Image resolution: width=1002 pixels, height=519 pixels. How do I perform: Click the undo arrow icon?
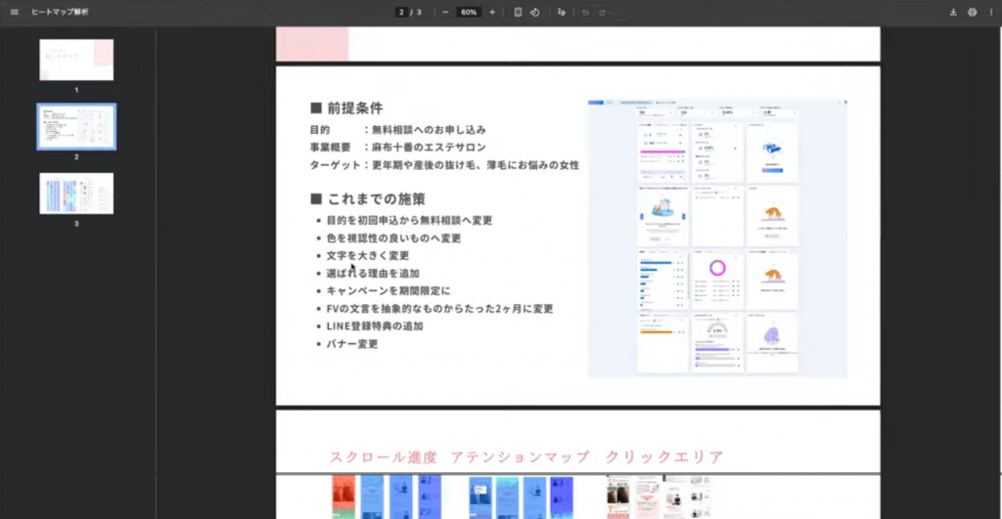pos(585,12)
